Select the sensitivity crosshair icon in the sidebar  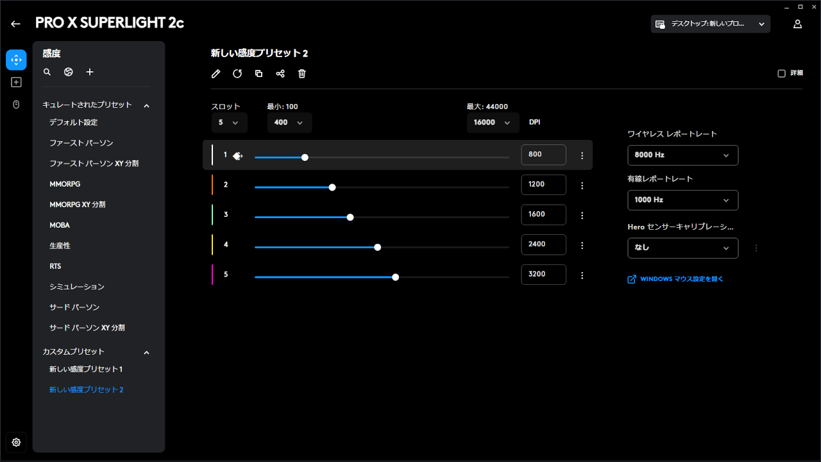click(x=16, y=60)
